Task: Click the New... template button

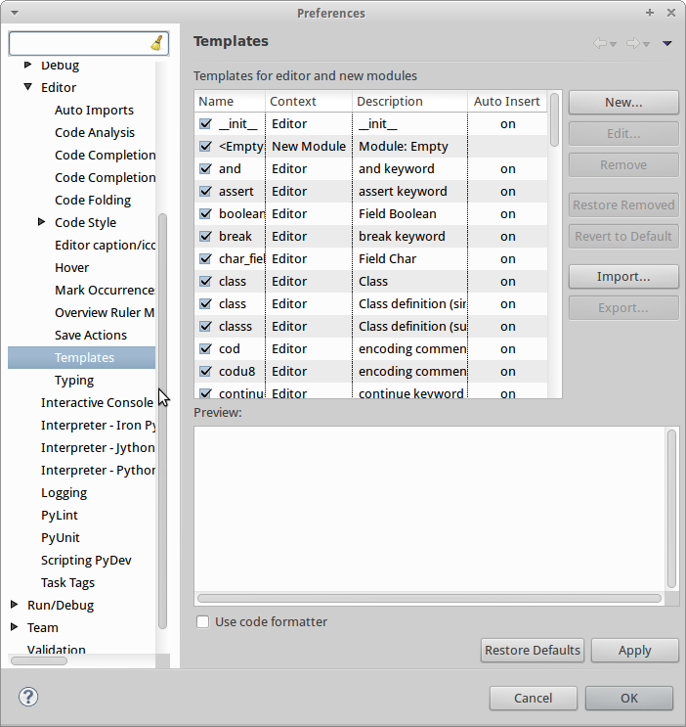Action: [x=622, y=103]
